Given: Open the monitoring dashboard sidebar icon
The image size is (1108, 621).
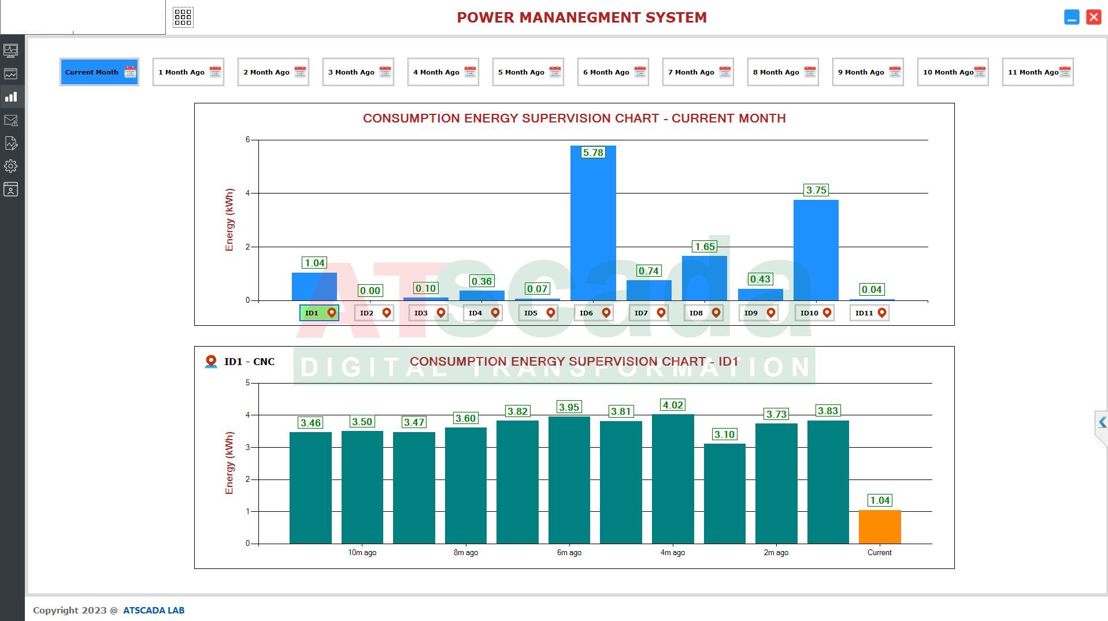Looking at the screenshot, I should click(11, 51).
